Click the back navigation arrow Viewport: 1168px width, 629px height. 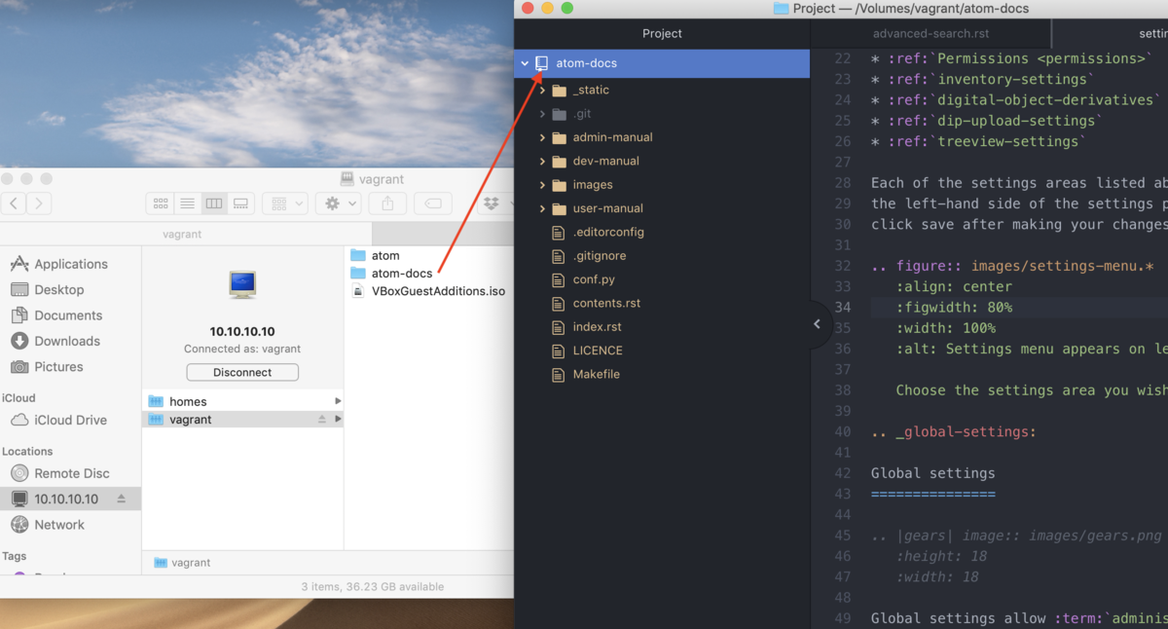tap(14, 203)
